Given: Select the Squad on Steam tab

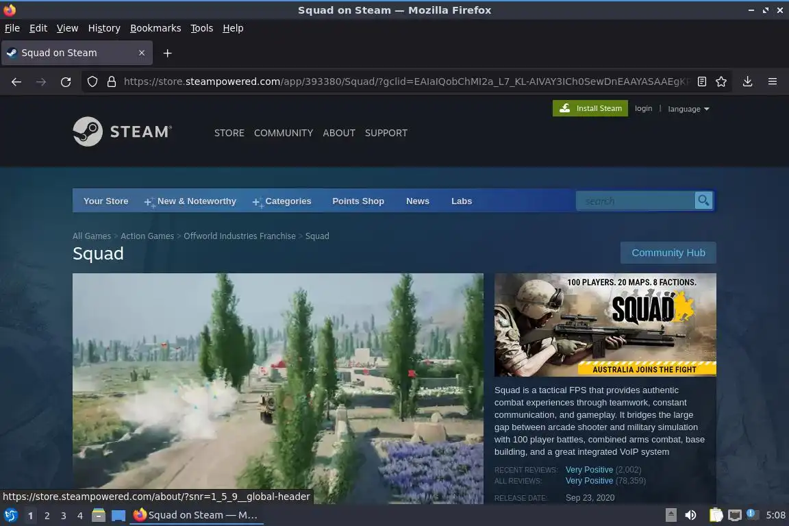Looking at the screenshot, I should click(77, 53).
